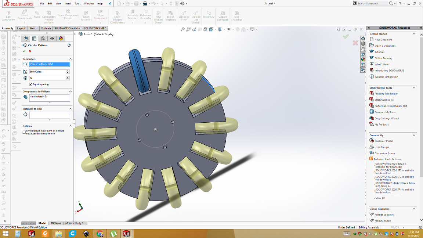423x238 pixels.
Task: Open Chrome from the taskbar
Action: pyautogui.click(x=100, y=234)
